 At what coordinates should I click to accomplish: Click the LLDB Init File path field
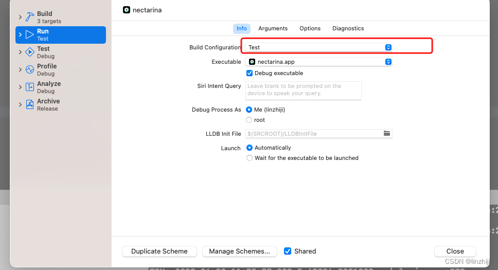pyautogui.click(x=319, y=134)
